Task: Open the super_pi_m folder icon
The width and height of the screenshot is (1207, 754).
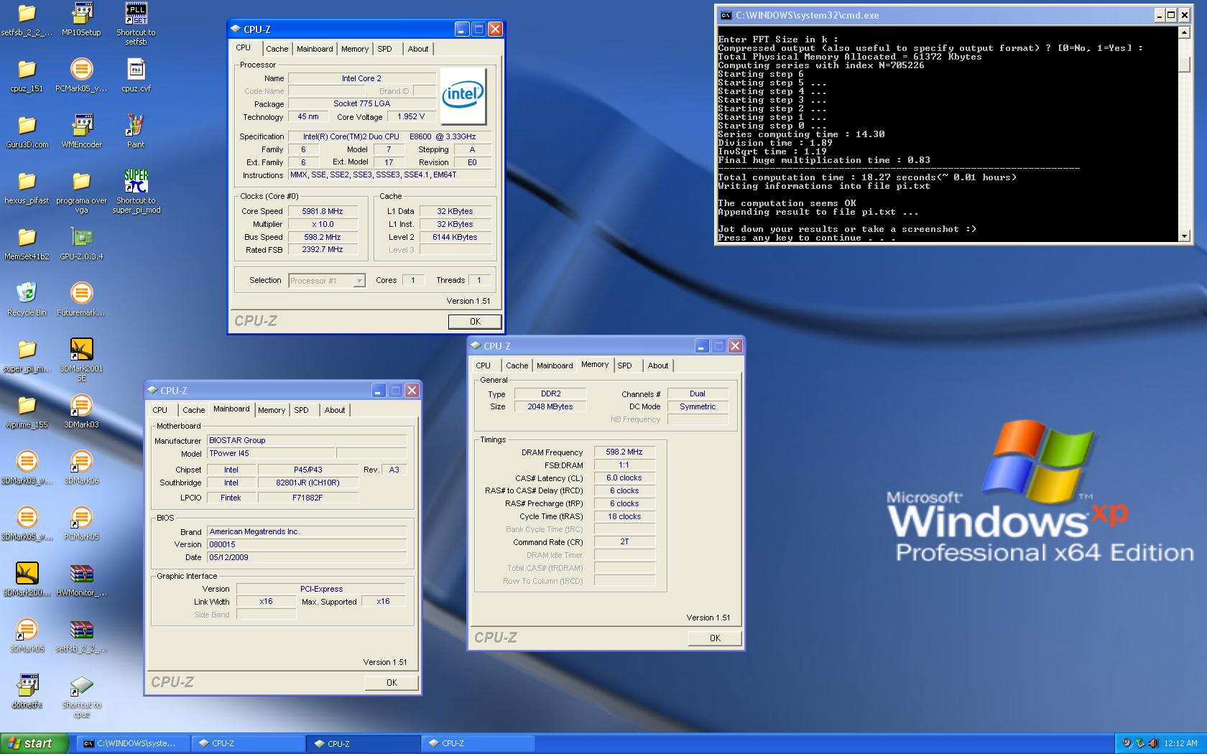Action: [27, 349]
